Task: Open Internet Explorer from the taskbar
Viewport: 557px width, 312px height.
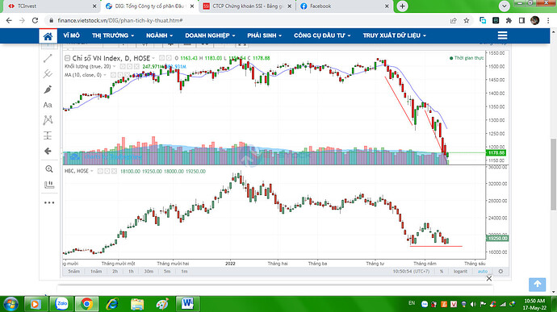Action: pyautogui.click(x=112, y=304)
